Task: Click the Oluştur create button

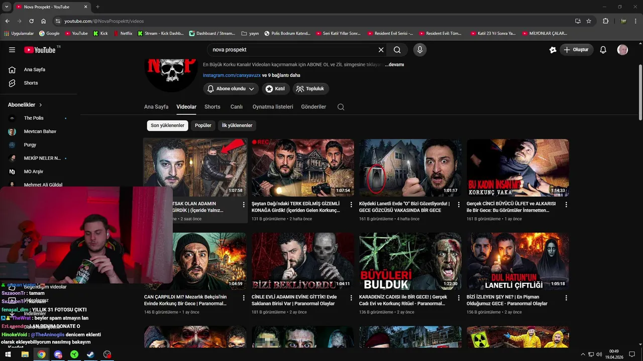Action: click(577, 50)
